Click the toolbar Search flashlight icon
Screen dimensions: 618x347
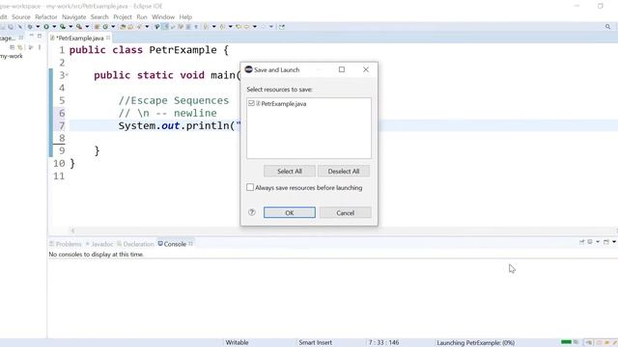pos(139,27)
